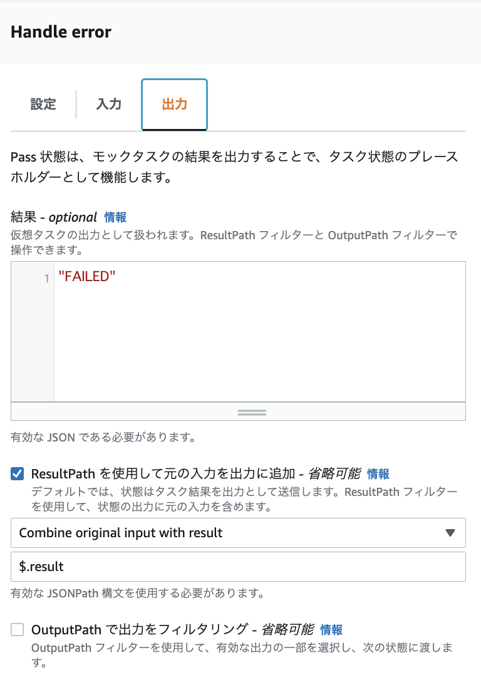Click the editor resize handle below the code area
Viewport: 481px width, 685px height.
pos(252,412)
